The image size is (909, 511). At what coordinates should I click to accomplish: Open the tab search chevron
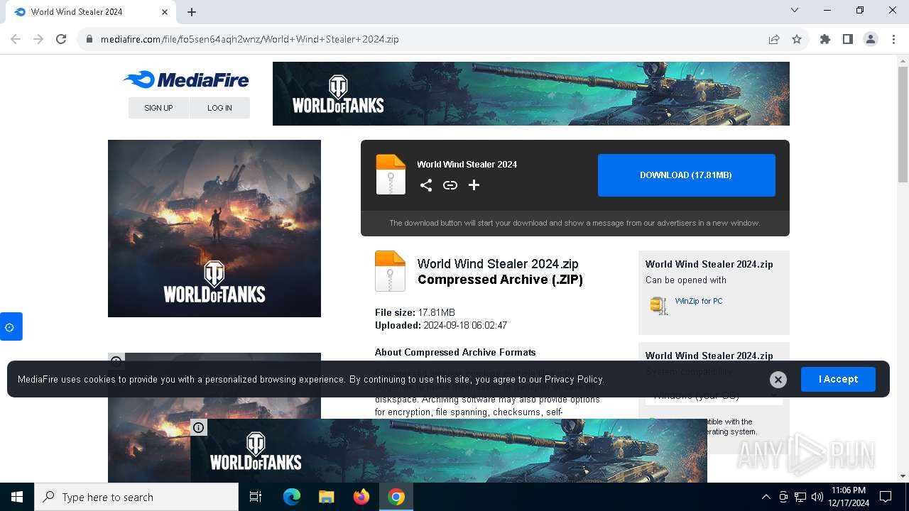click(795, 11)
